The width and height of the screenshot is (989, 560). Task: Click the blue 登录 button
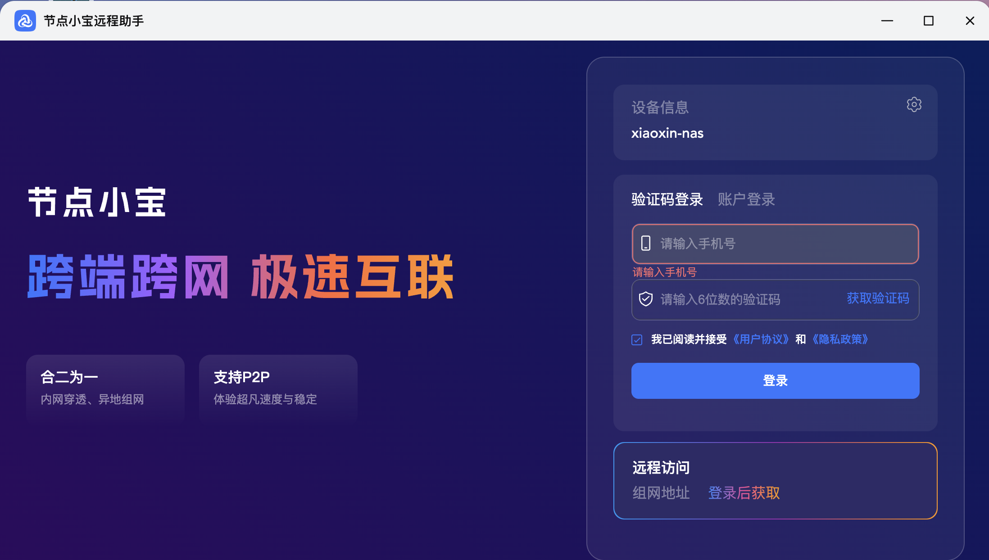pyautogui.click(x=775, y=381)
